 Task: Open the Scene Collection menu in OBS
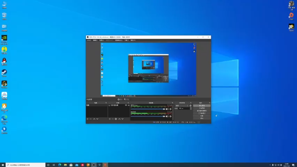point(119,40)
